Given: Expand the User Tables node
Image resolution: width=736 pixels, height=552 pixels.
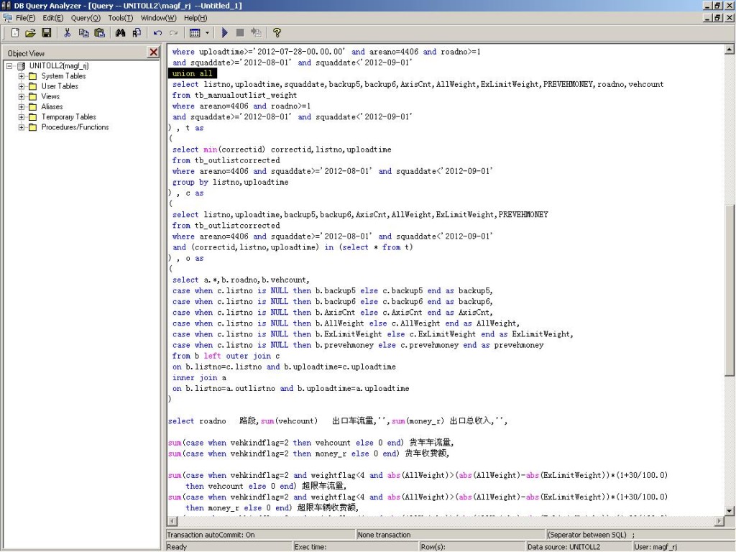Looking at the screenshot, I should click(x=22, y=86).
